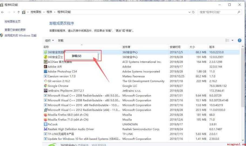The width and height of the screenshot is (246, 146).
Task: Click the 控制面板 breadcrumb
Action: pos(36,12)
